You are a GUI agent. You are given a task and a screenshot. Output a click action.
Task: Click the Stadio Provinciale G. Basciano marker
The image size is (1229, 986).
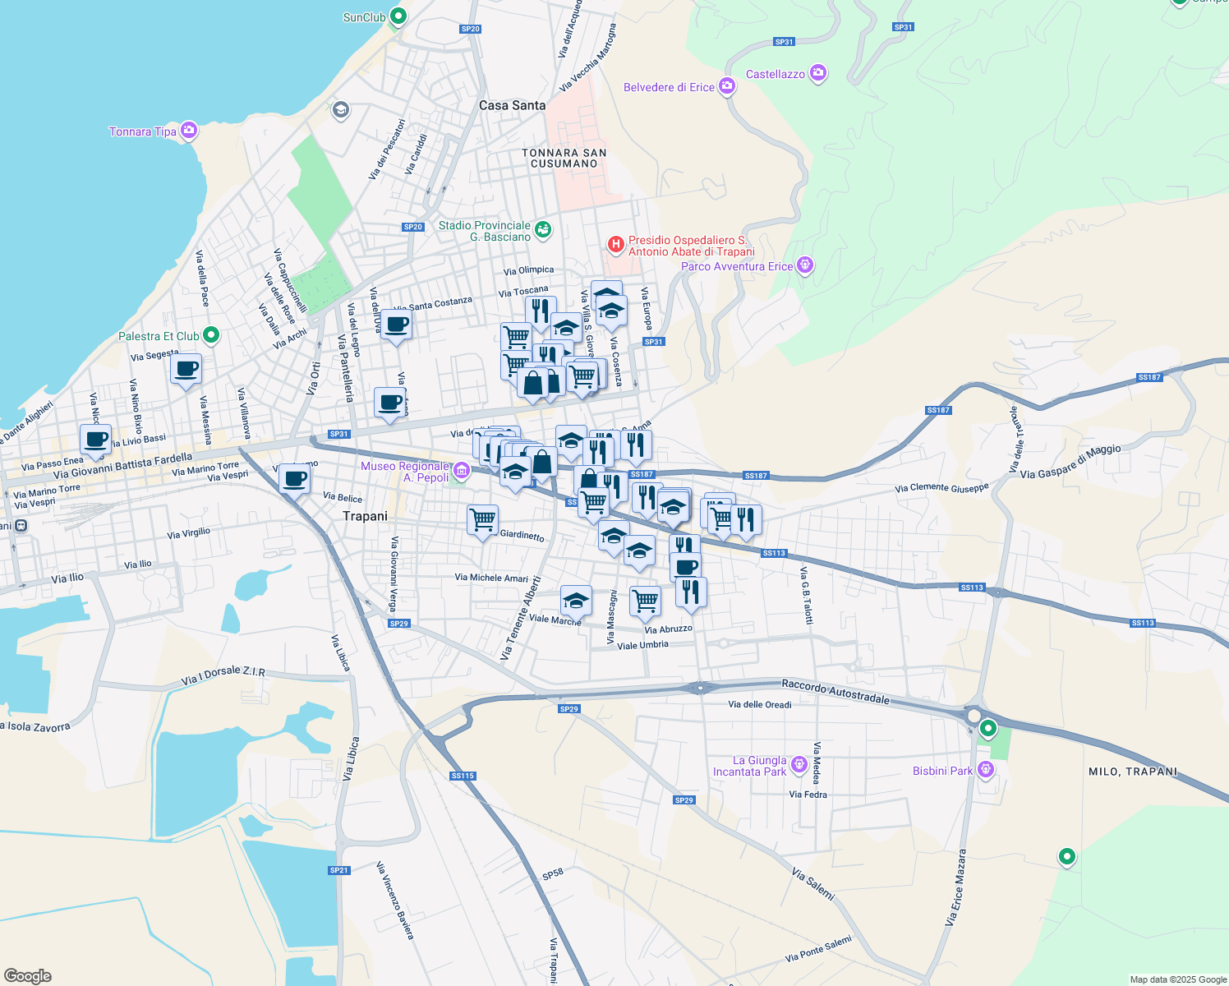[x=542, y=229]
